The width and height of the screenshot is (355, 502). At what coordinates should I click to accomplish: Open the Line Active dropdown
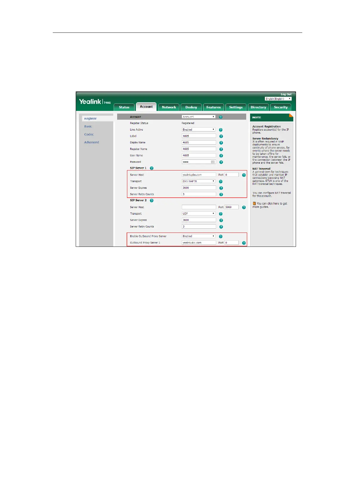[x=199, y=130]
